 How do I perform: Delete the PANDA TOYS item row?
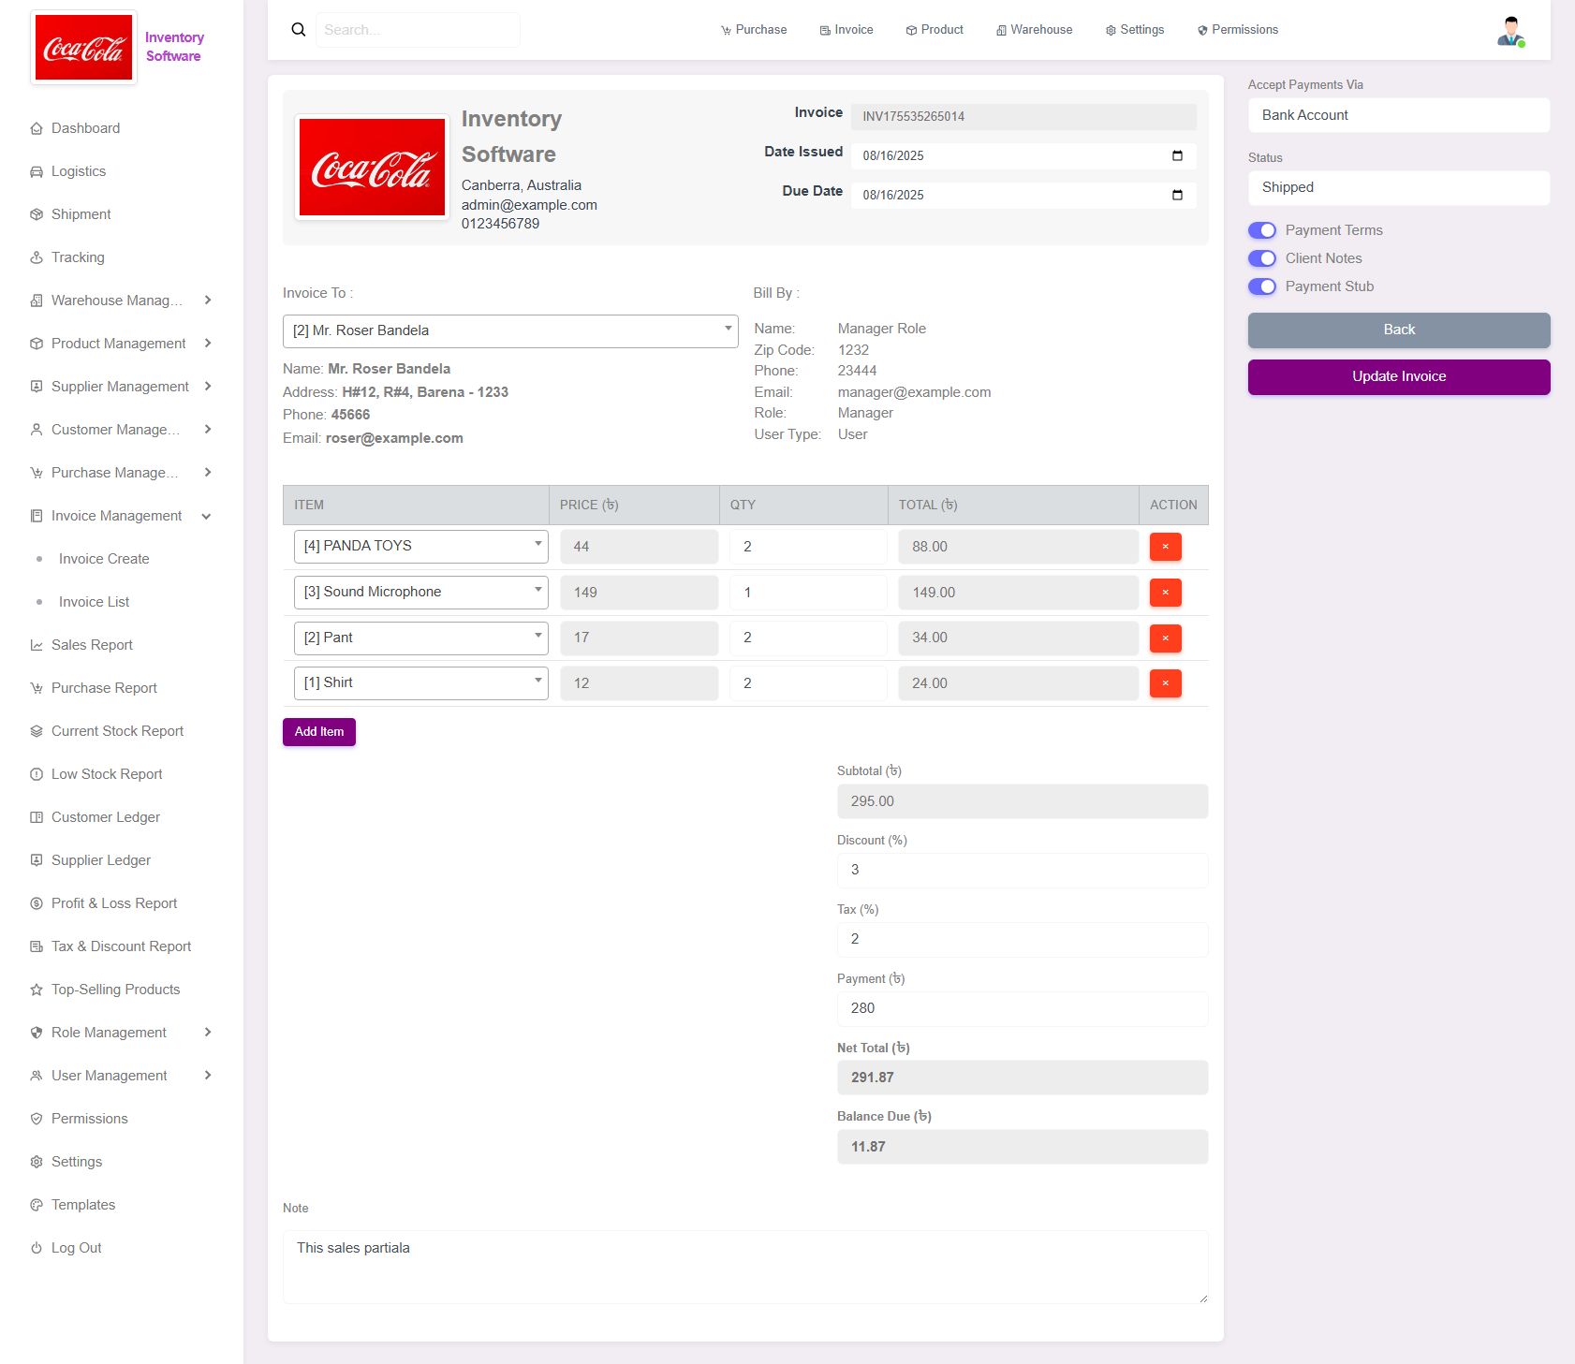1165,547
